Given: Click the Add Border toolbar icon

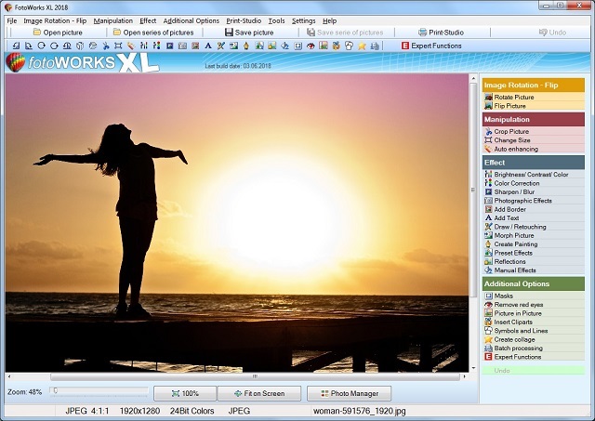Looking at the screenshot, I should (x=195, y=46).
